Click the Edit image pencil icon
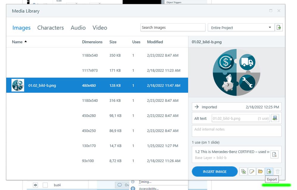297x190 pixels. [x=252, y=172]
